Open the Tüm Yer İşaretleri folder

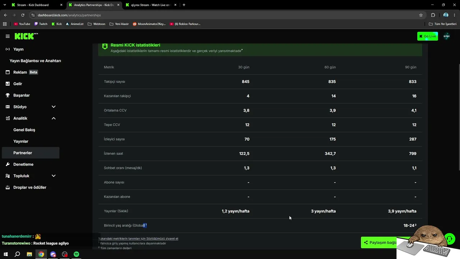[x=442, y=24]
